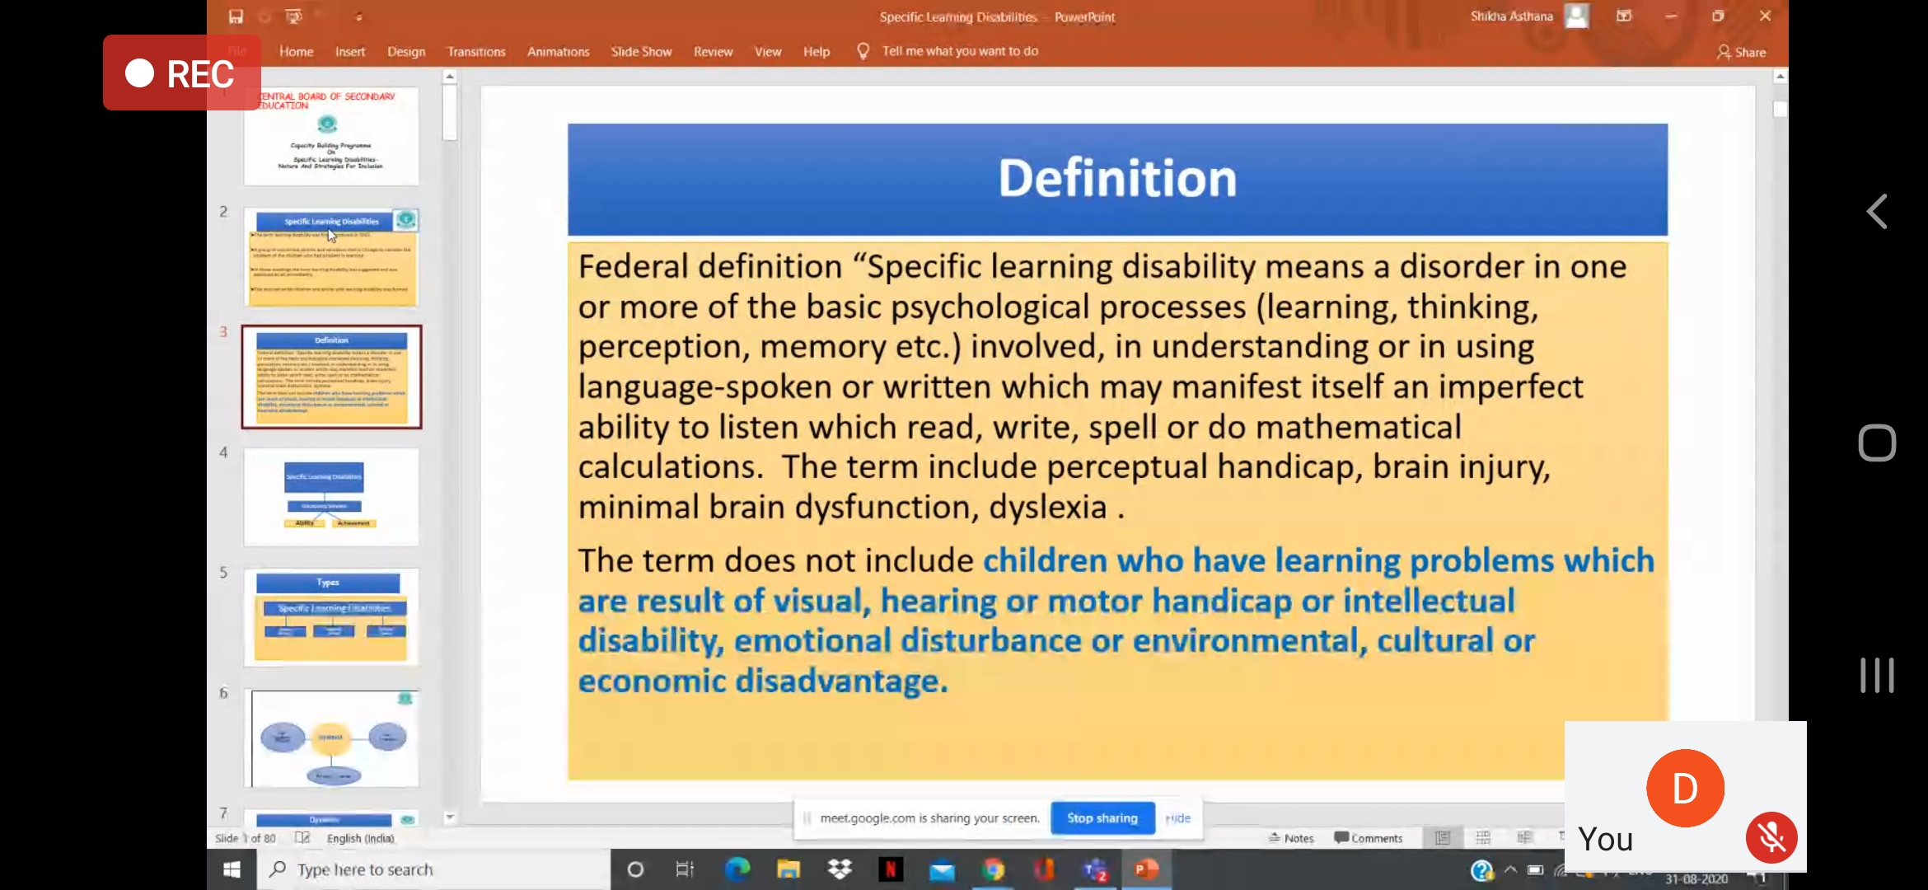Click the Stop sharing button
This screenshot has height=890, width=1928.
point(1102,818)
